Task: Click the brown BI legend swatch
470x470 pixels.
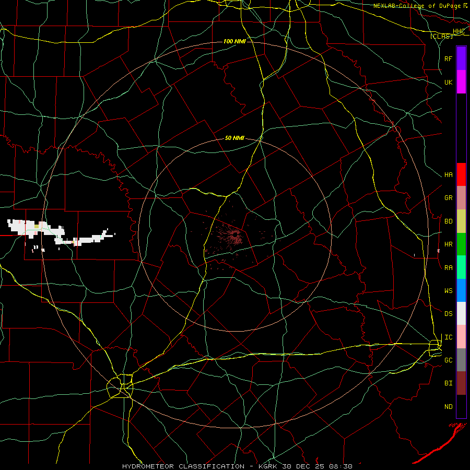Action: pyautogui.click(x=461, y=383)
